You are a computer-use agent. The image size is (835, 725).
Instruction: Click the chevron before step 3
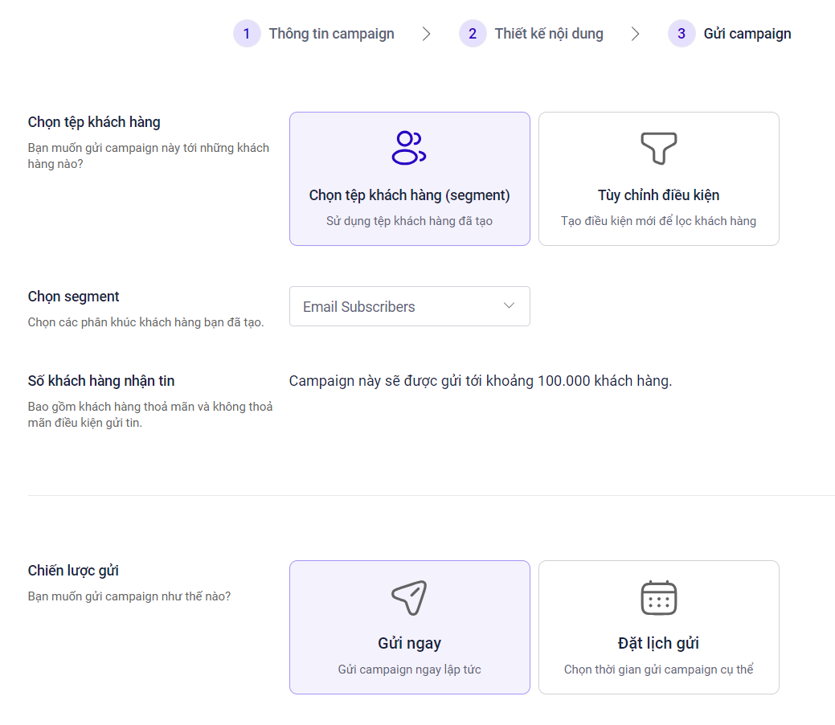(636, 34)
